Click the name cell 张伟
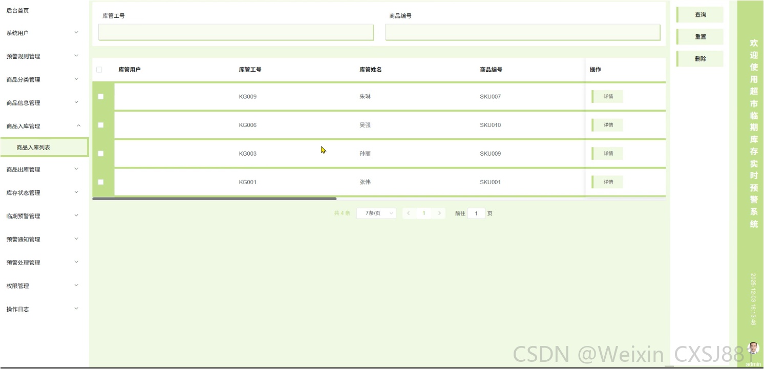 point(365,182)
